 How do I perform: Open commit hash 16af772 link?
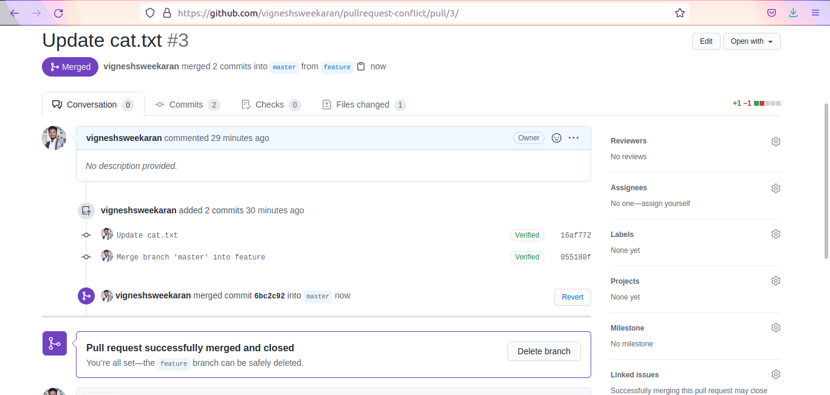pyautogui.click(x=575, y=235)
